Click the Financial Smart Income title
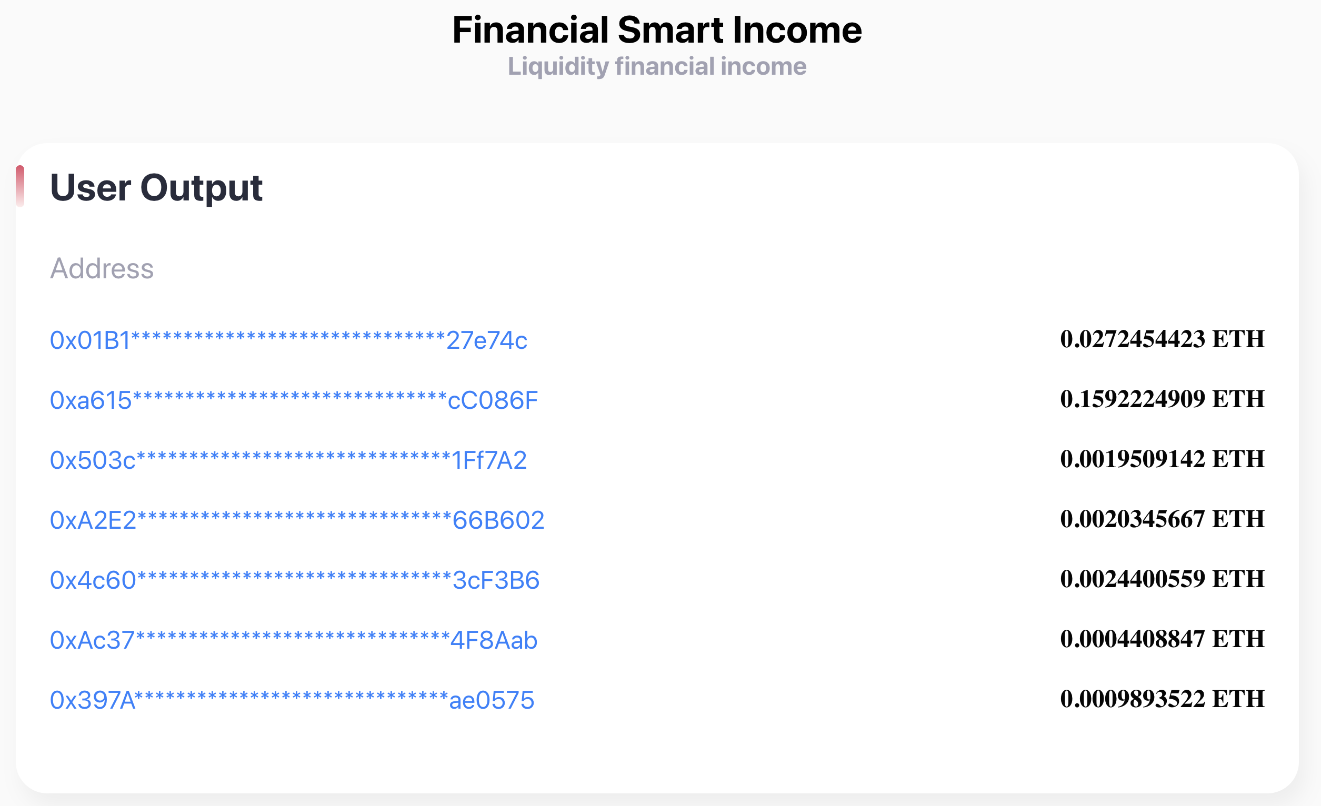Image resolution: width=1321 pixels, height=806 pixels. click(657, 30)
